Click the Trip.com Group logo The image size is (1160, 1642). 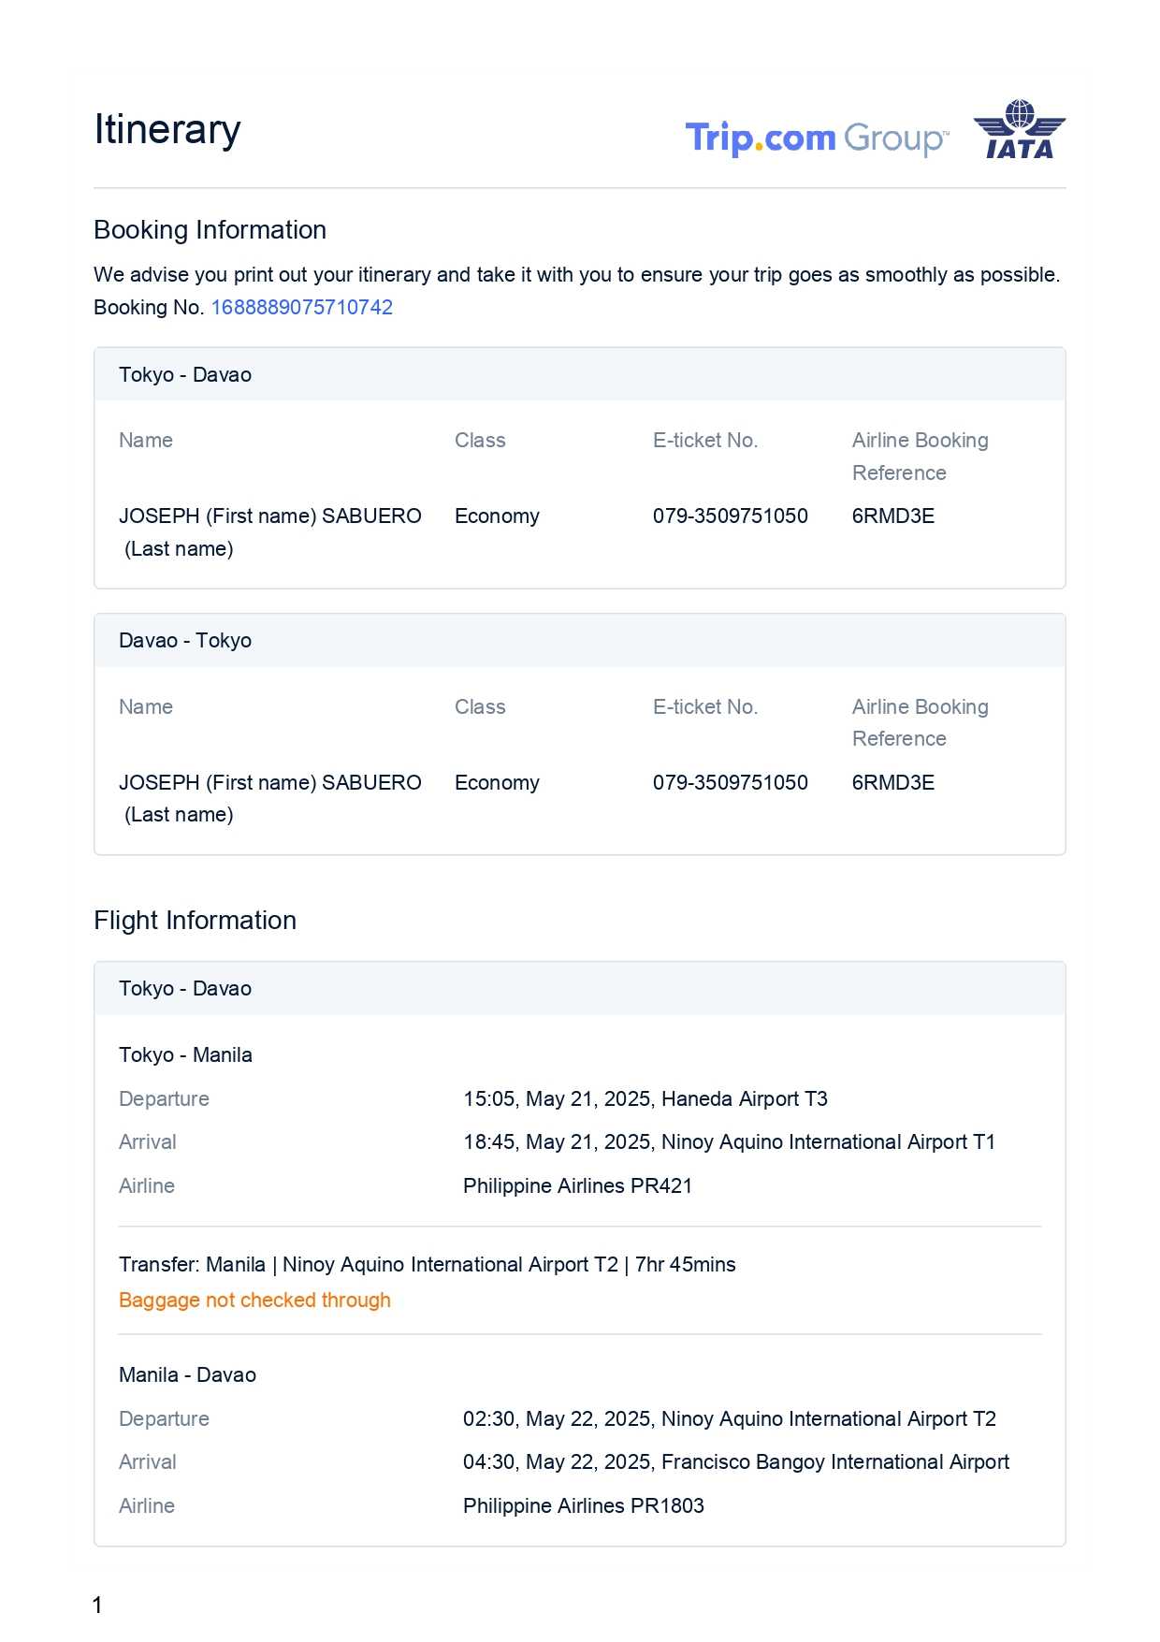tap(816, 138)
